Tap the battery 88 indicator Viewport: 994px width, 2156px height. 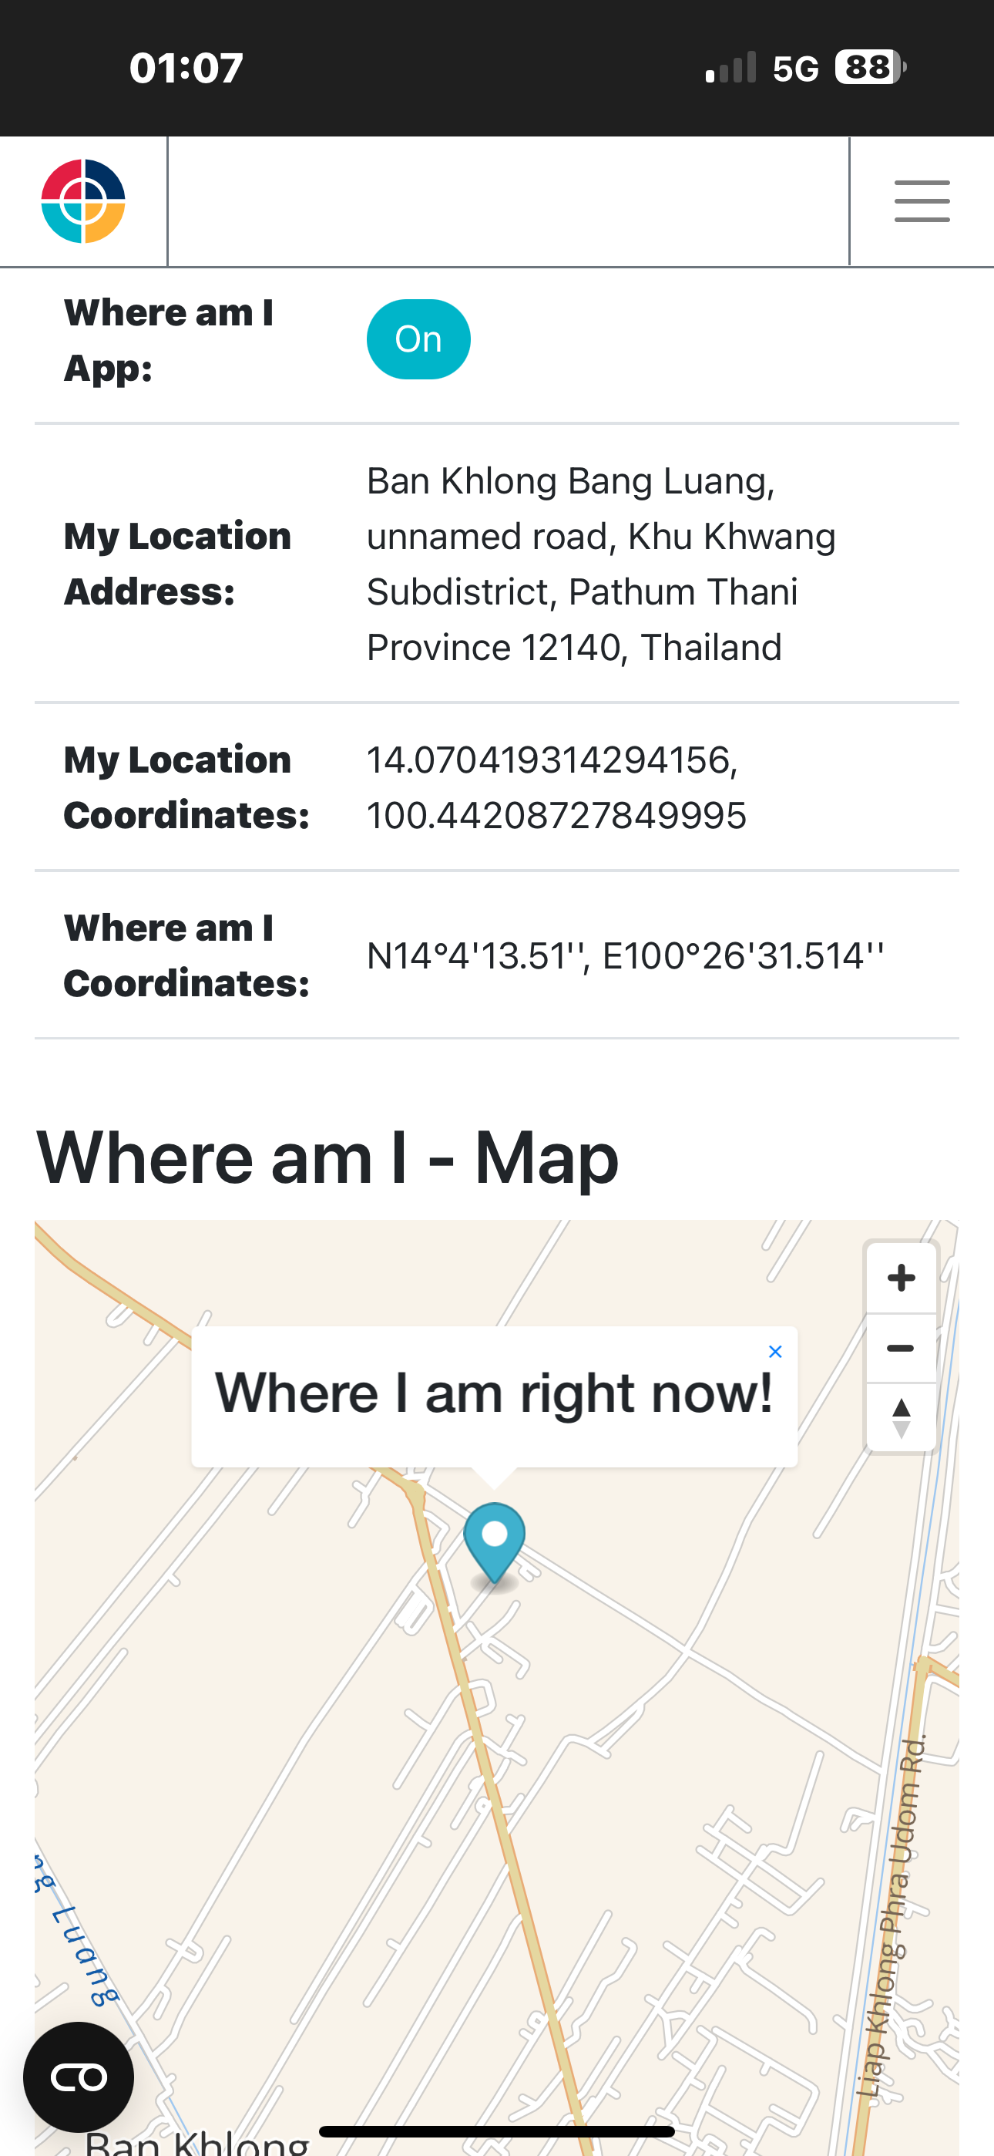[870, 67]
